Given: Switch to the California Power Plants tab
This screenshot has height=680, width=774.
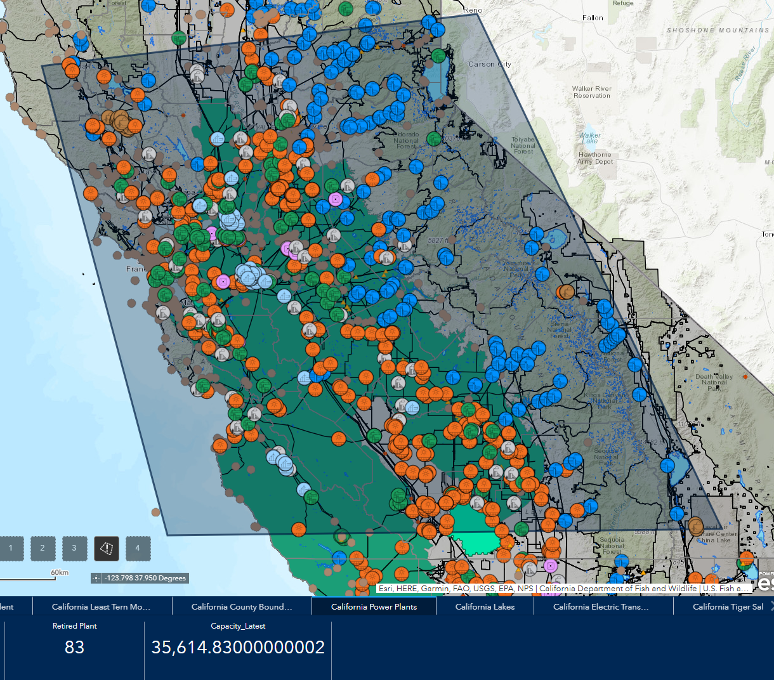Looking at the screenshot, I should pyautogui.click(x=373, y=606).
